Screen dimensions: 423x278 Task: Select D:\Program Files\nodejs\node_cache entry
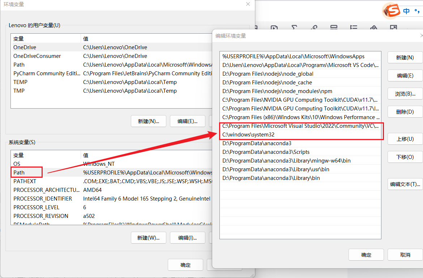[x=300, y=83]
